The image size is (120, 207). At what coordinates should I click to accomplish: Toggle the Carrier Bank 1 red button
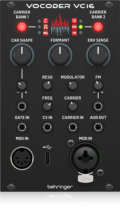pos(22,27)
